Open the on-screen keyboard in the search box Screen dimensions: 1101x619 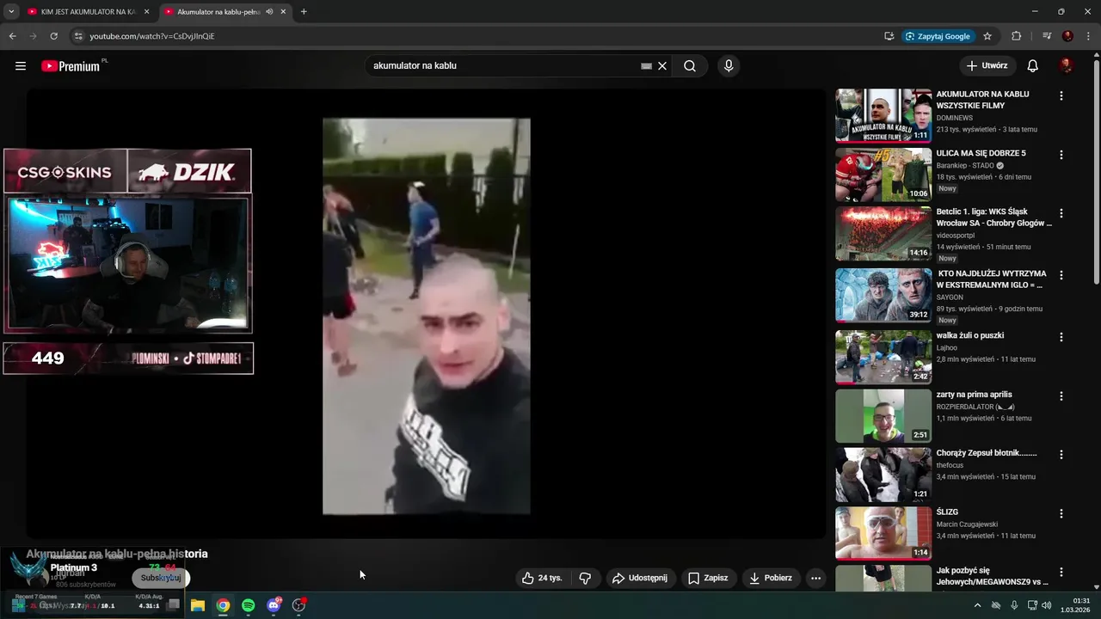(646, 66)
